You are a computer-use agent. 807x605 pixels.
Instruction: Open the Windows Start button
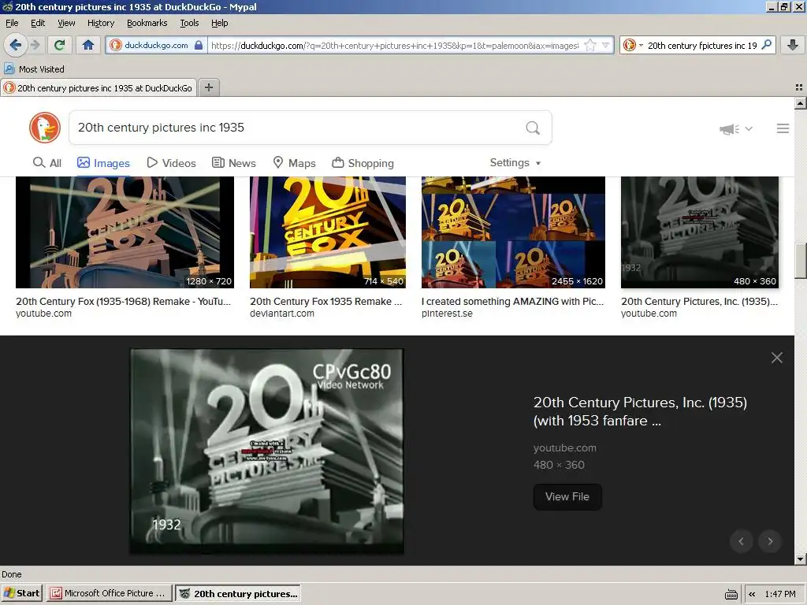(21, 593)
